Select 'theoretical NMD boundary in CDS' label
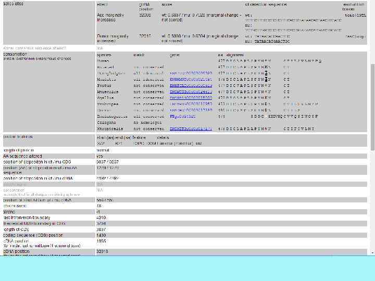Screen dimensions: 375x281 click(34, 223)
